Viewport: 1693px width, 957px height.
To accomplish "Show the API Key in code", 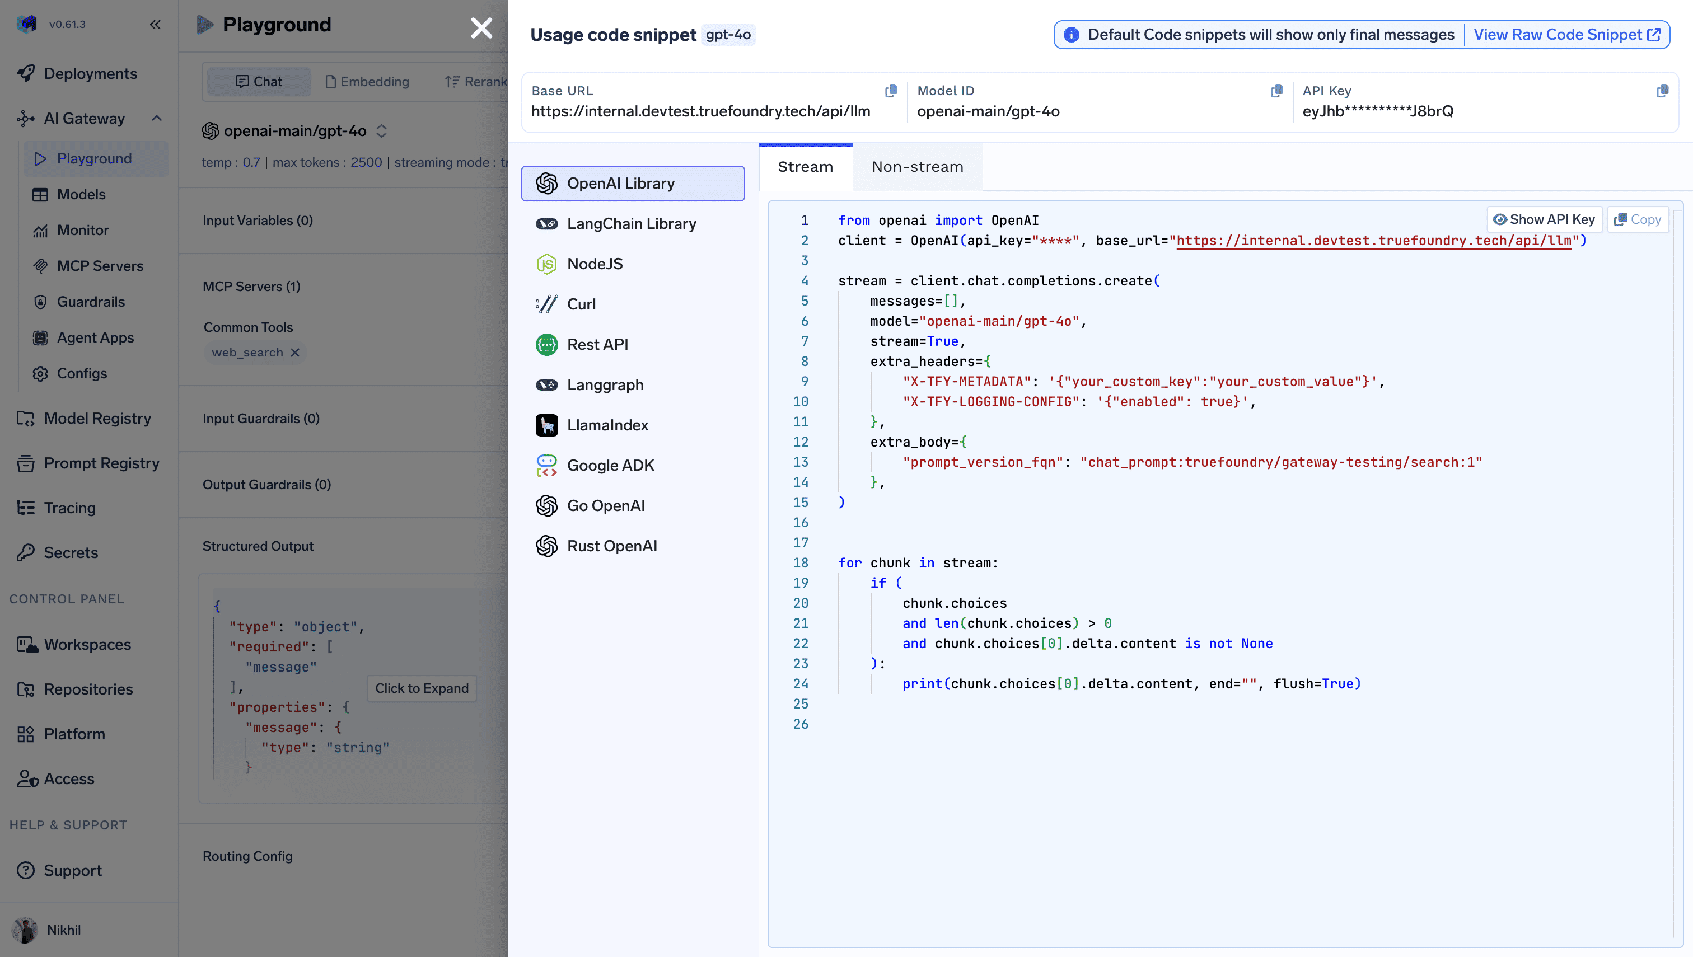I will tap(1544, 219).
